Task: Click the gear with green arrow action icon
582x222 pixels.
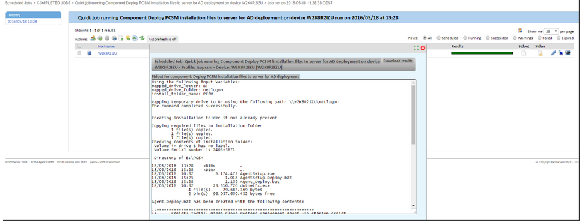Action: (100, 38)
